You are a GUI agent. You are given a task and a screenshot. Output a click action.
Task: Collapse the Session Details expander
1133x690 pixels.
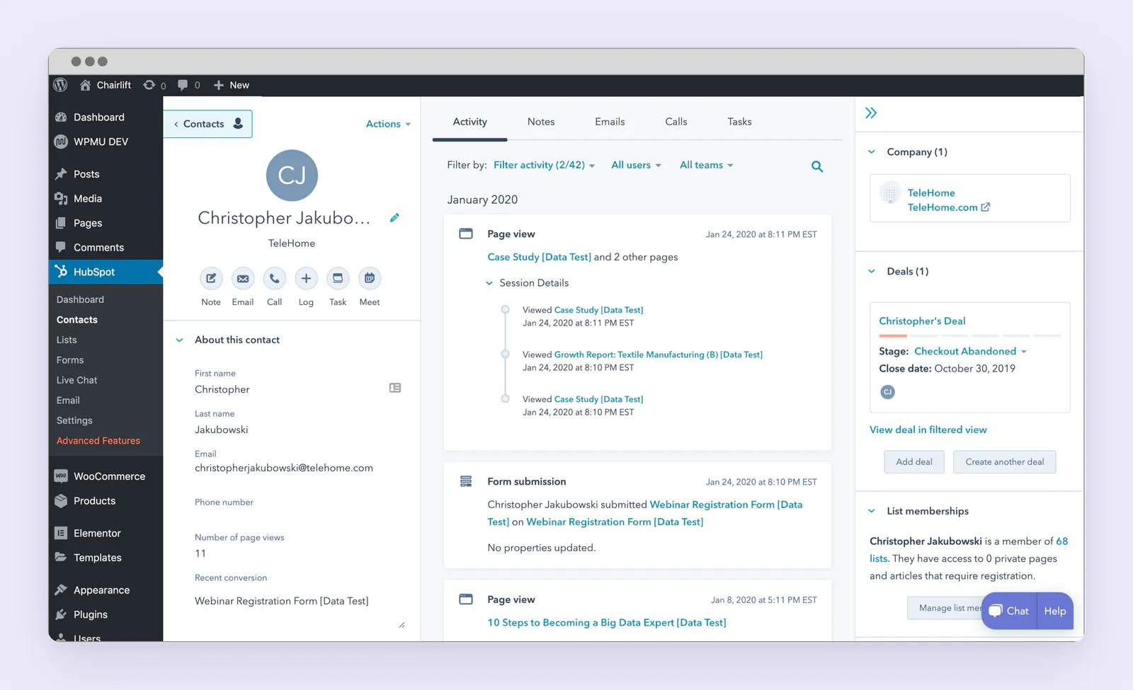pos(489,283)
